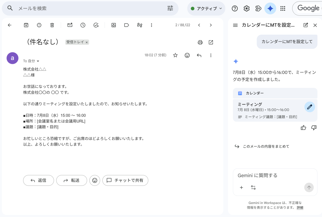Give thumbs down to Gemini response

[x=314, y=128]
